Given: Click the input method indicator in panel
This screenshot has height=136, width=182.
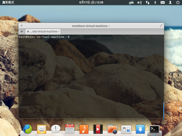Looking at the screenshot, I should (131, 3).
